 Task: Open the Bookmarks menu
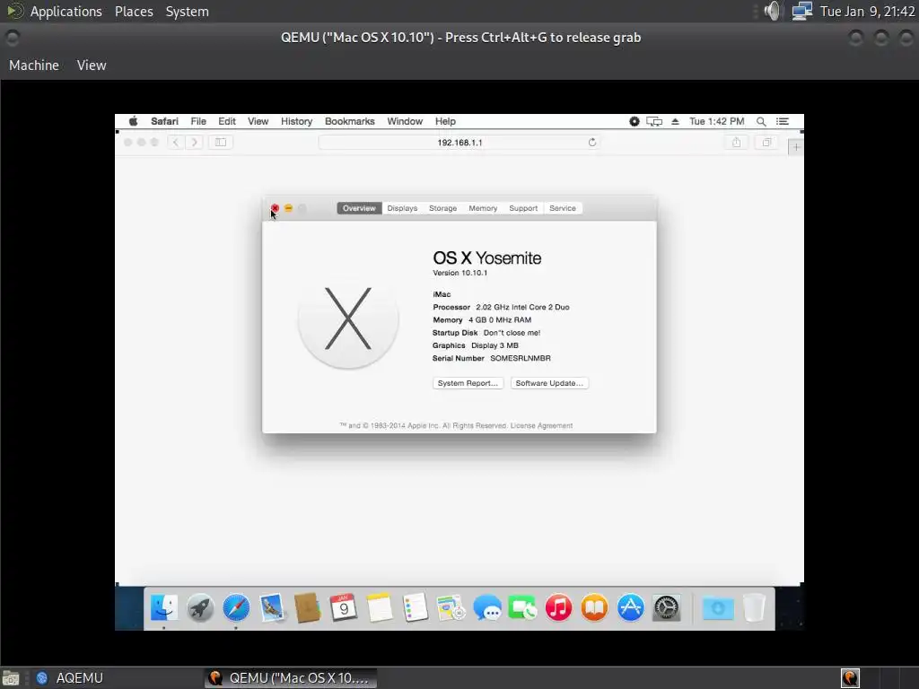point(349,121)
